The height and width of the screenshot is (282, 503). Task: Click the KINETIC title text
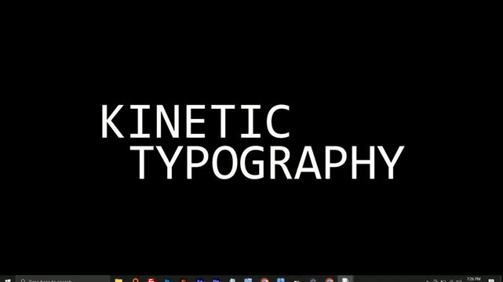point(196,121)
